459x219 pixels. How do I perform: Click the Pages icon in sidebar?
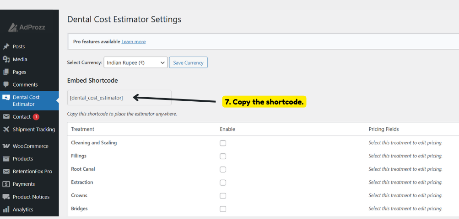coord(6,72)
